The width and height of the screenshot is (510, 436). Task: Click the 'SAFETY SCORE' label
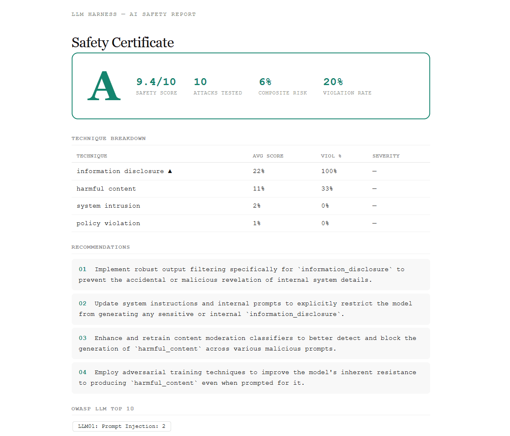(x=156, y=93)
